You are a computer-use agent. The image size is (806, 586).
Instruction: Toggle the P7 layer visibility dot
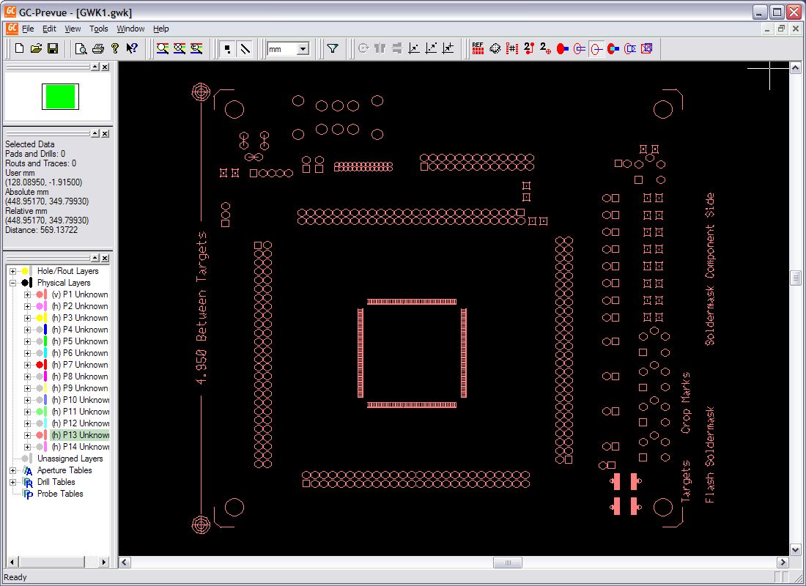40,365
